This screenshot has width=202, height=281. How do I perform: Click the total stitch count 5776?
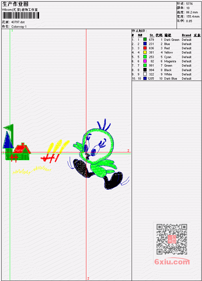[189, 4]
